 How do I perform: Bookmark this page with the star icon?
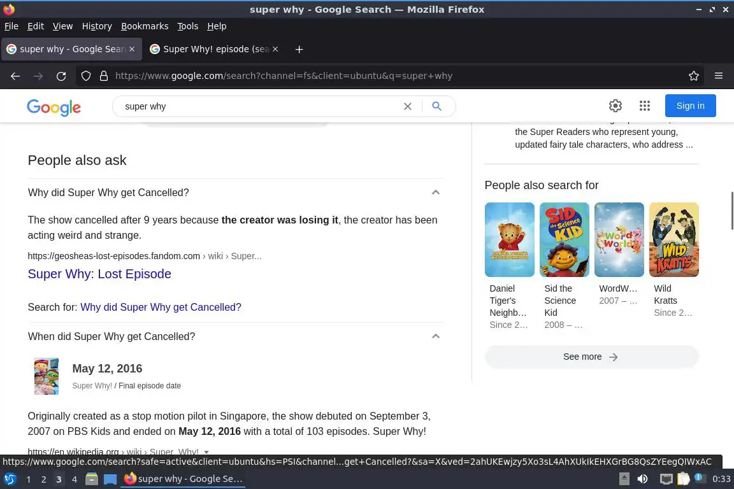[694, 76]
